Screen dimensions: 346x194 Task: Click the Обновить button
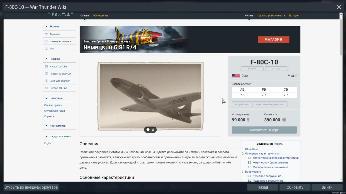coord(295,187)
